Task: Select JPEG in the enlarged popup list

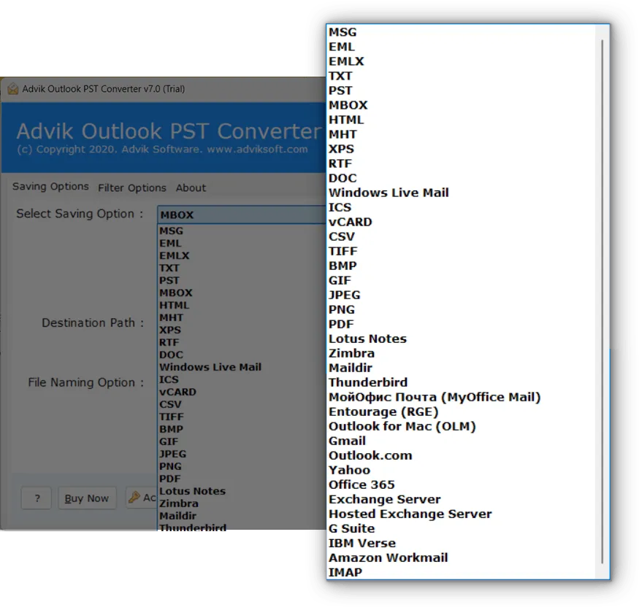Action: [x=345, y=295]
